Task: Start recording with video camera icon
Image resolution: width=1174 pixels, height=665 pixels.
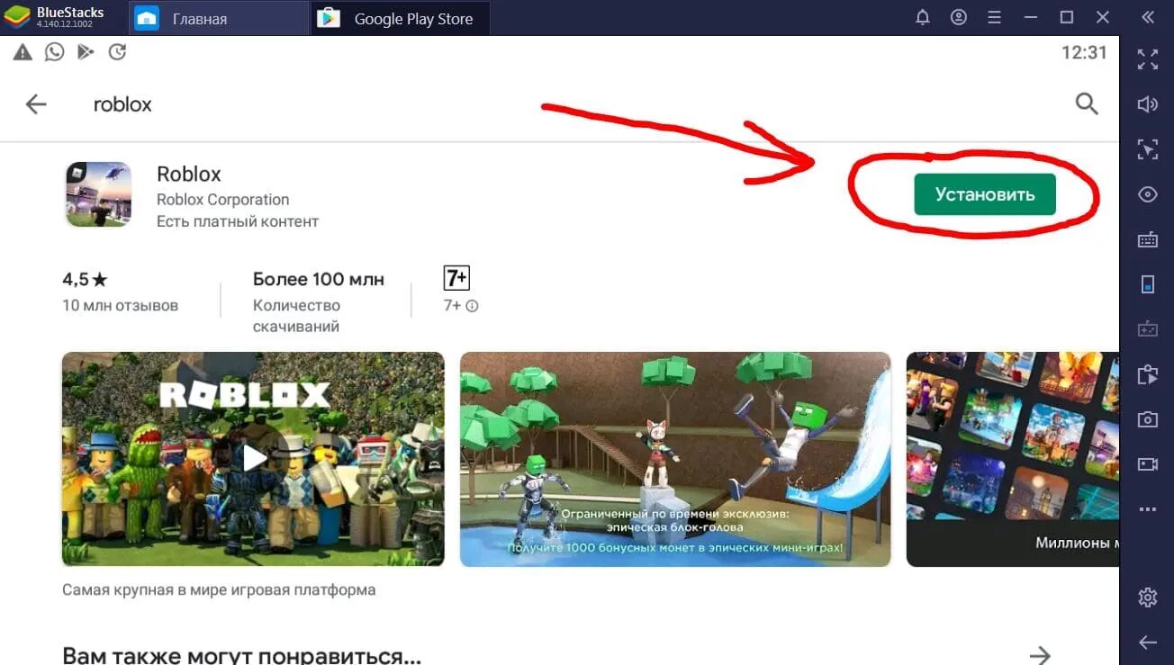Action: pos(1148,464)
